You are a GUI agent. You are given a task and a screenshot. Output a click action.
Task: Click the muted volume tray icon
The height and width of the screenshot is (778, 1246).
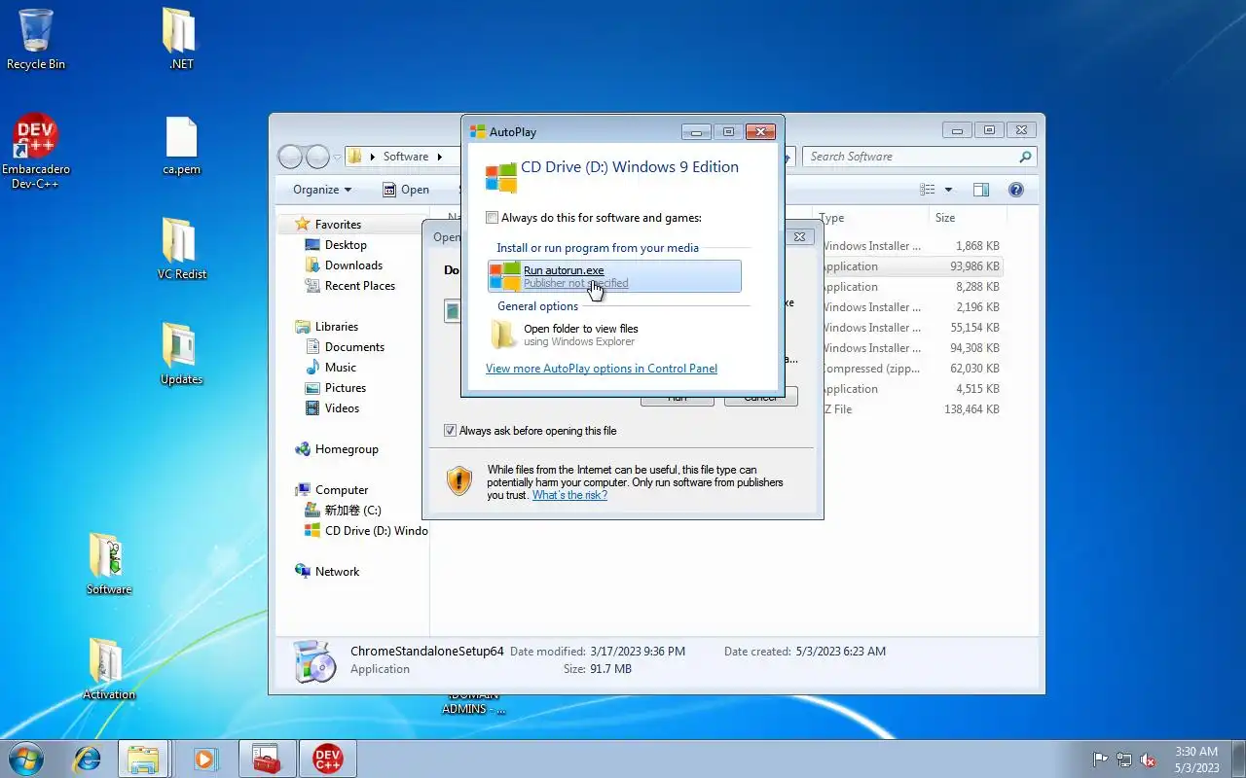click(x=1149, y=760)
